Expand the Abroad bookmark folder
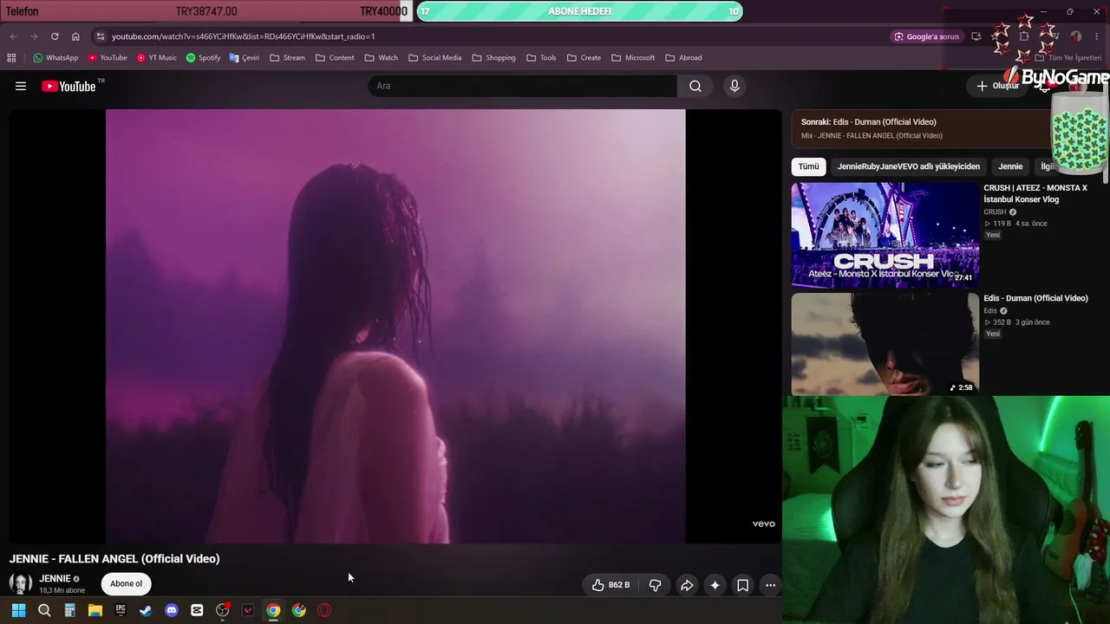Screen dimensions: 1110x624 click(x=684, y=58)
